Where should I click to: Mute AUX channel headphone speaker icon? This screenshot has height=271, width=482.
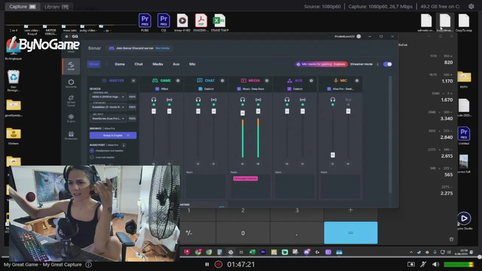click(287, 164)
